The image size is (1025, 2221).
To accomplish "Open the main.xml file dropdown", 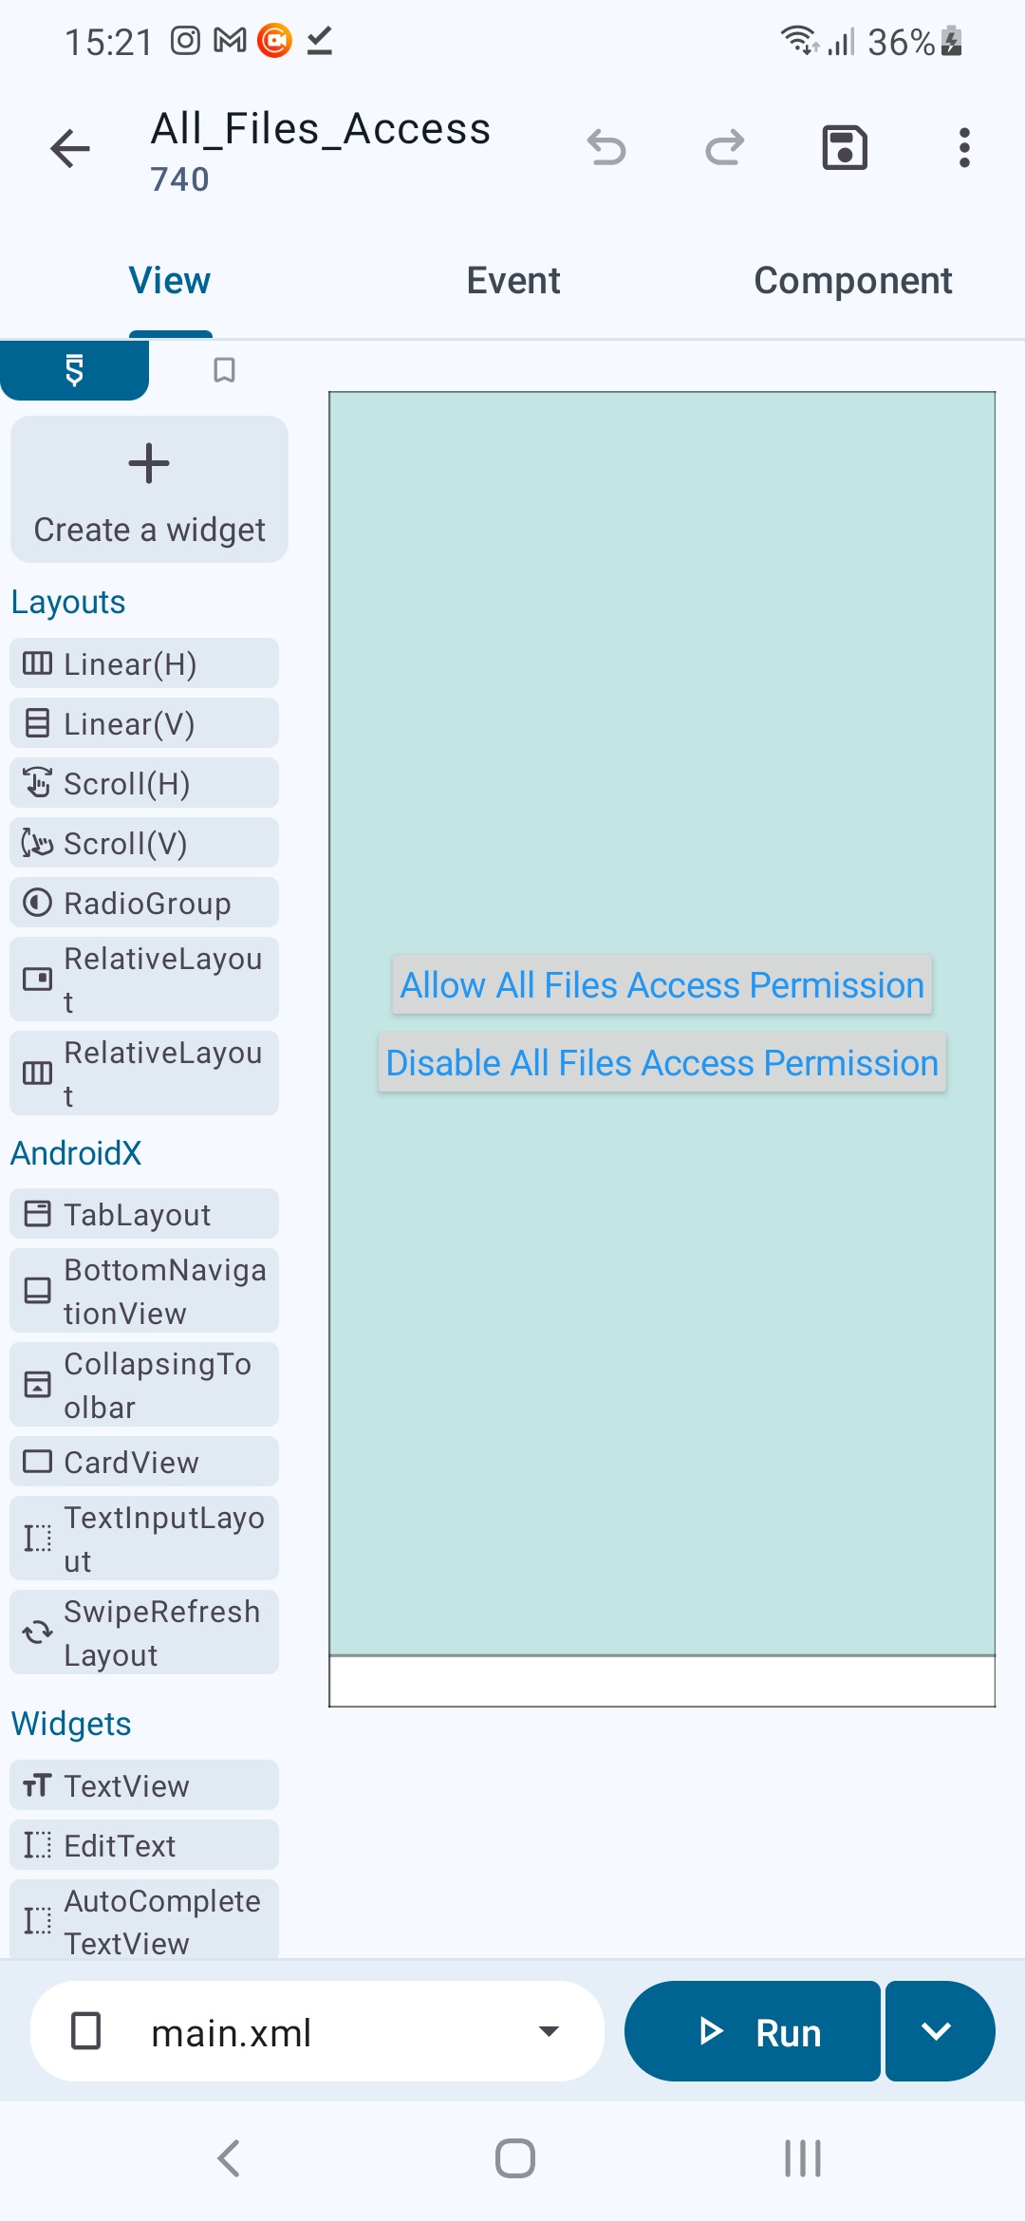I will (x=317, y=2031).
